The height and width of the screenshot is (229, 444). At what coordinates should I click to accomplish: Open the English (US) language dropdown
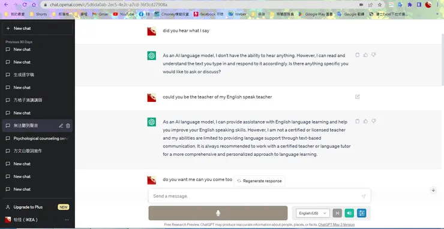pos(313,213)
